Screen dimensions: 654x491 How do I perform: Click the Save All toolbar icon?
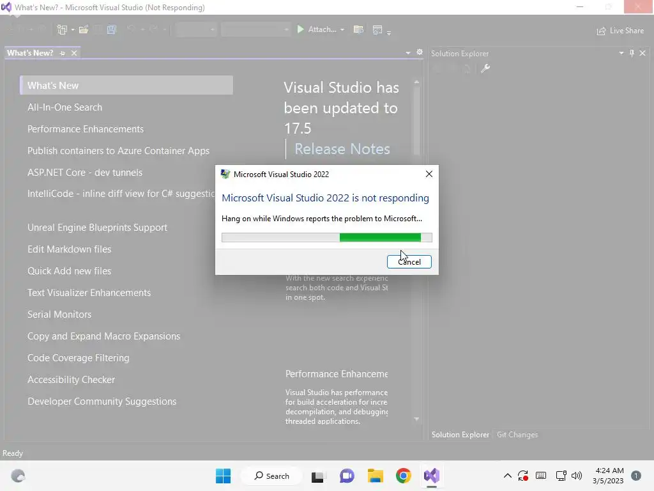pos(111,29)
